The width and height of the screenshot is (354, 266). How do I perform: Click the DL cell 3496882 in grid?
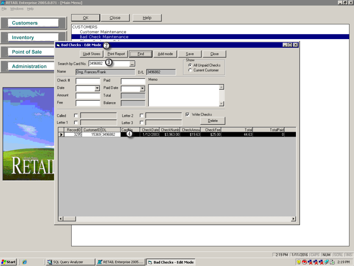(111, 135)
